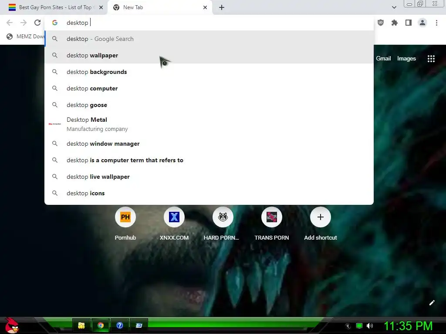Viewport: 446px width, 334px height.
Task: Click inside the address bar containing 'desktop'
Action: 209,23
